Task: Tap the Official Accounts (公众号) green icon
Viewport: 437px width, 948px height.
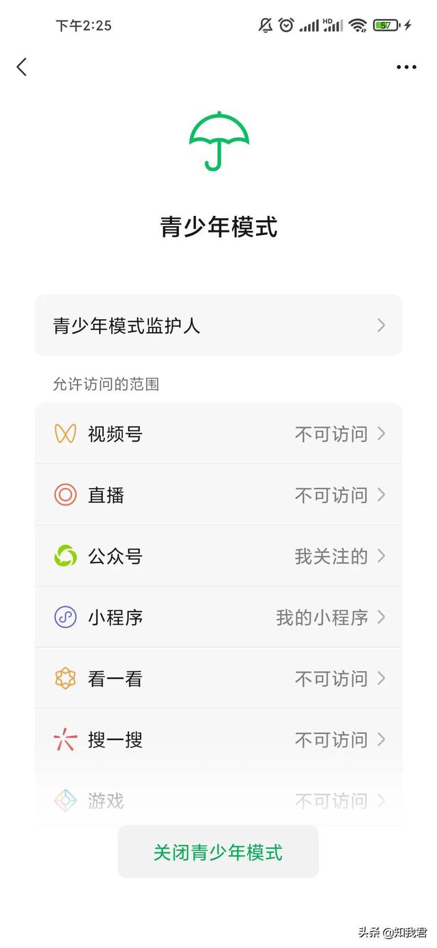Action: coord(66,556)
